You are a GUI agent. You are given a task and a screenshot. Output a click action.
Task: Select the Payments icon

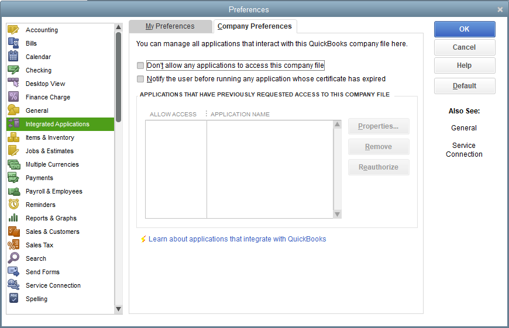[x=13, y=178]
